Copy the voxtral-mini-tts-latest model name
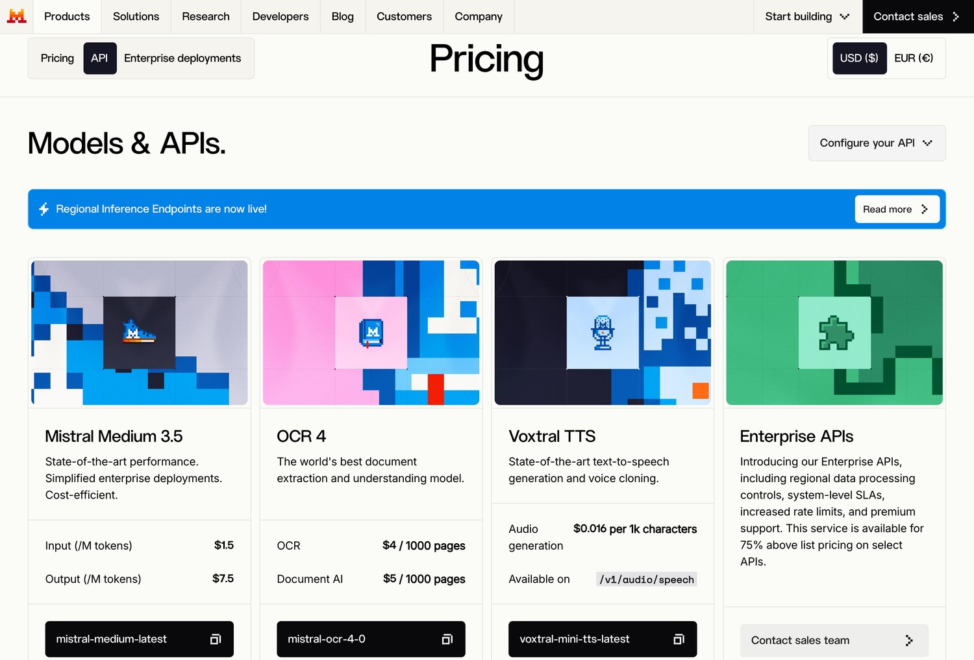This screenshot has height=660, width=974. [679, 639]
